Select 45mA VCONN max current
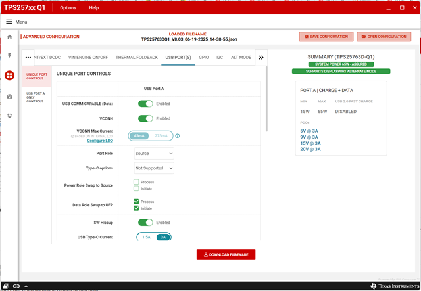The height and width of the screenshot is (291, 421). pyautogui.click(x=139, y=136)
